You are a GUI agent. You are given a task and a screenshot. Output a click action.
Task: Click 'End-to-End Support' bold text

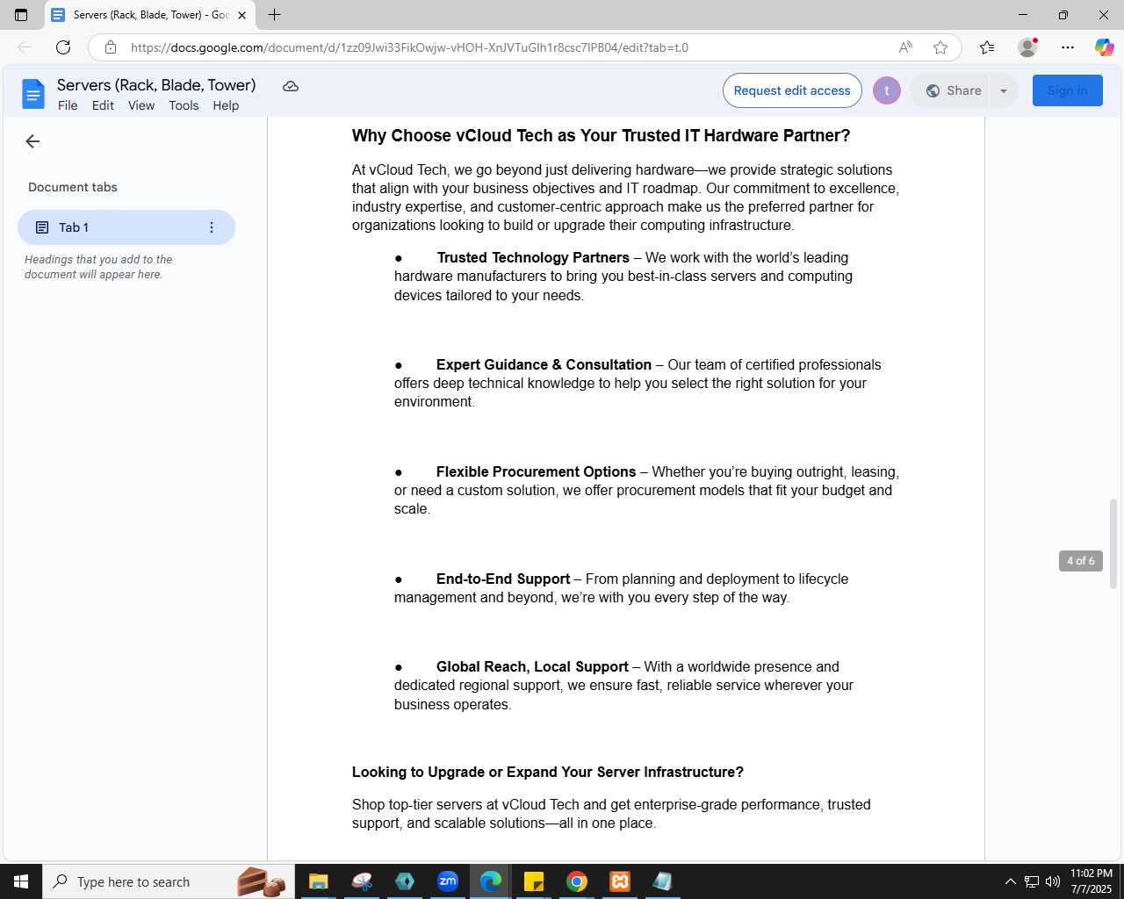[503, 579]
